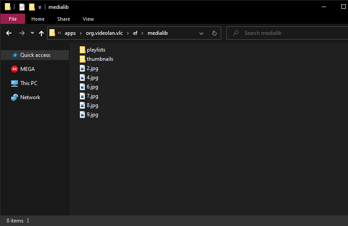Viewport: 348px width, 226px height.
Task: Open the View ribbon tab
Action: tap(88, 19)
